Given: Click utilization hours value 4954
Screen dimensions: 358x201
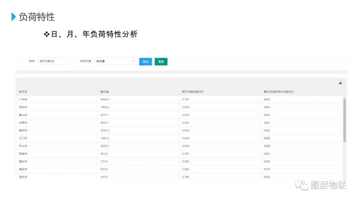Looking at the screenshot, I should pos(267,107).
